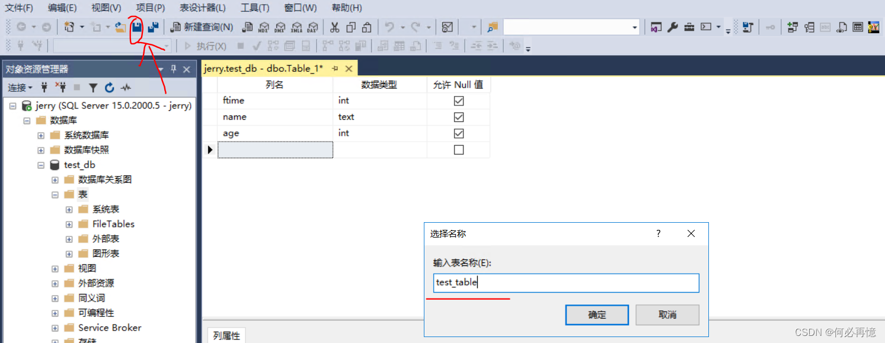Screen dimensions: 885x343
Task: Click the Find in Files icon
Action: coord(493,27)
